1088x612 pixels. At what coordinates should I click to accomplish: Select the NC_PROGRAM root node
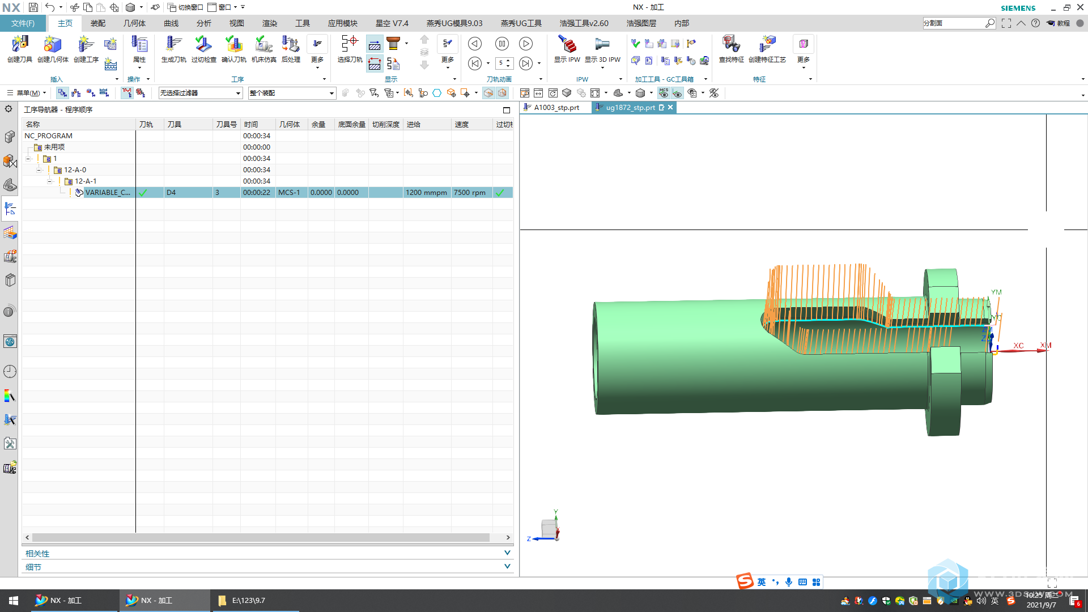tap(48, 136)
